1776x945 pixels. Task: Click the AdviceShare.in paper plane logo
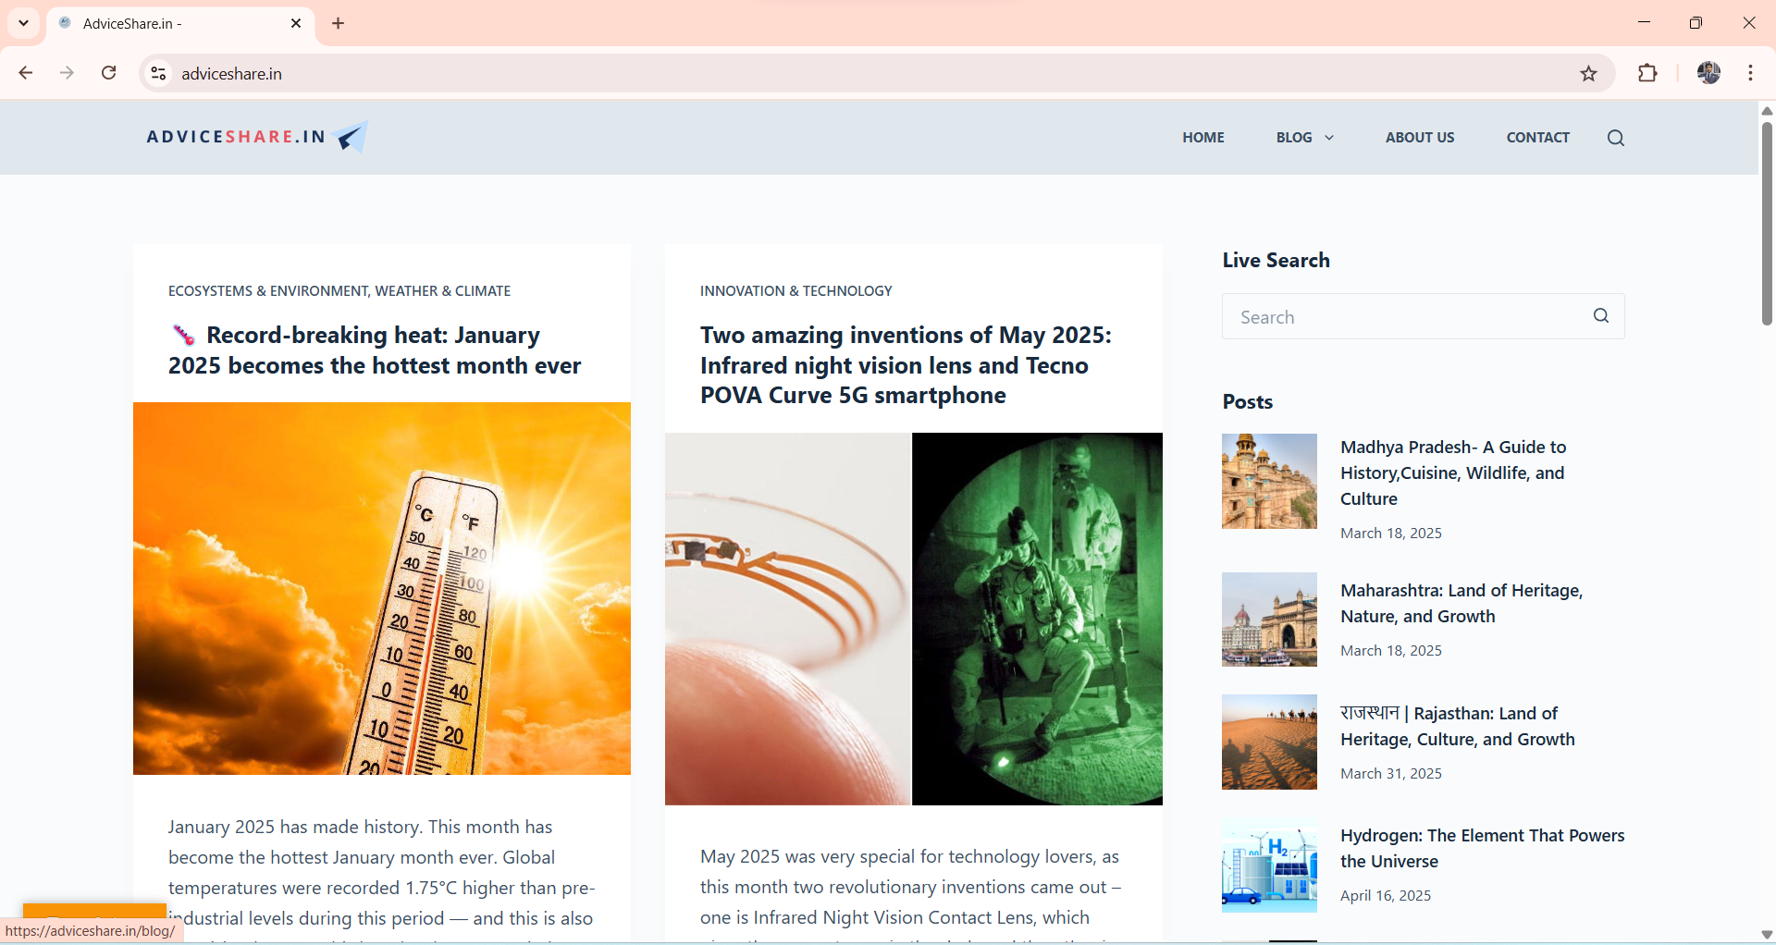[352, 137]
